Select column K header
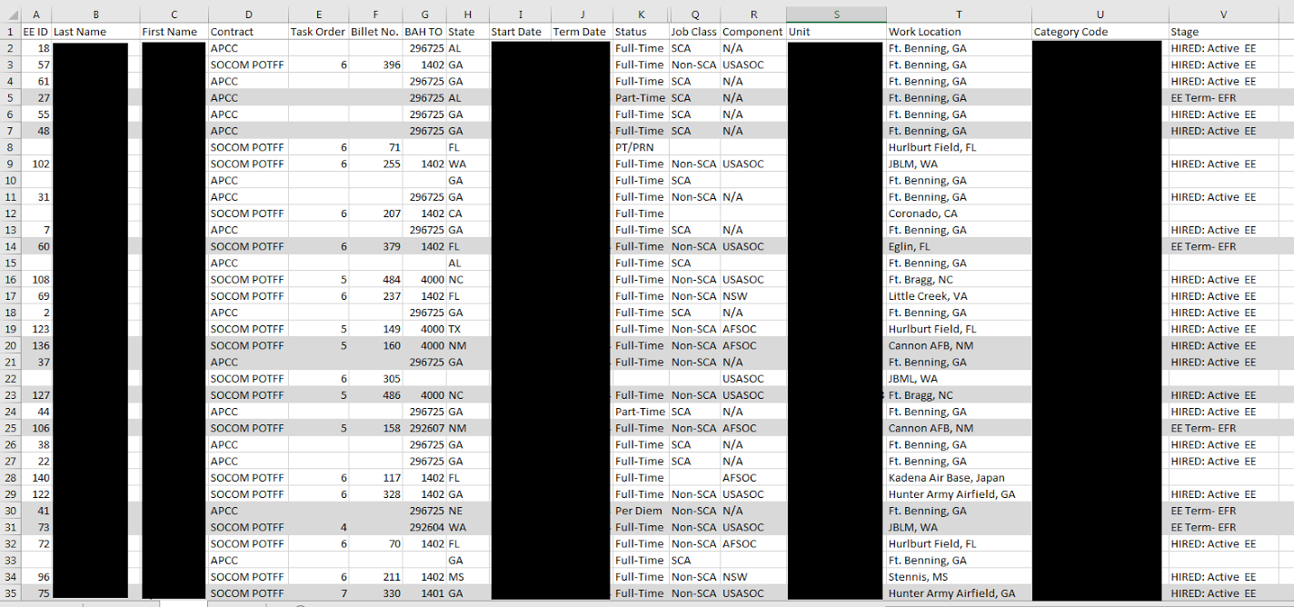The image size is (1294, 607). [x=641, y=15]
